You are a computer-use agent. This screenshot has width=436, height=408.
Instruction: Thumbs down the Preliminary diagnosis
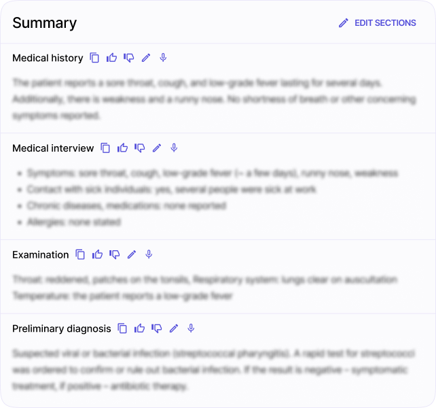[157, 328]
